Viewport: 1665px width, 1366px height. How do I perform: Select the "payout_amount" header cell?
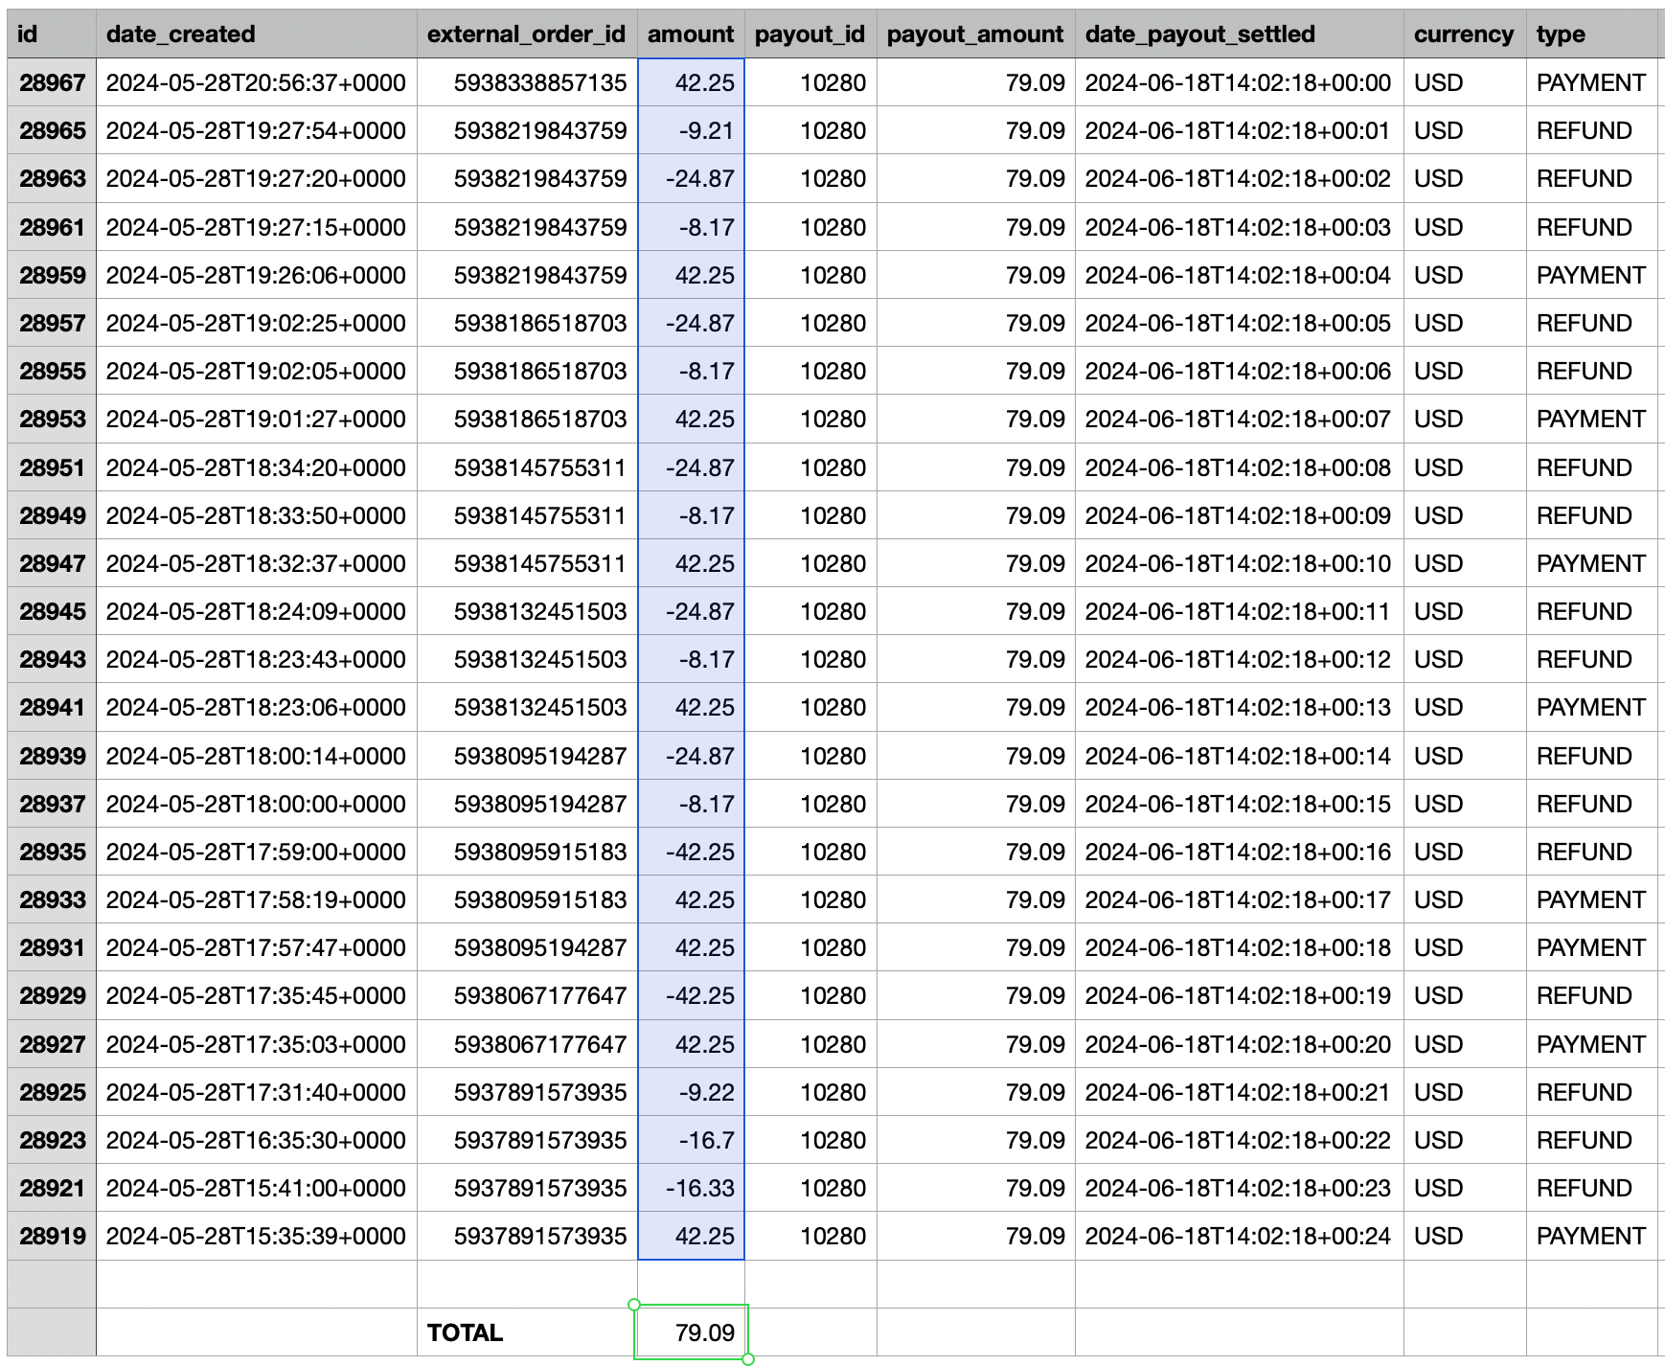[974, 34]
